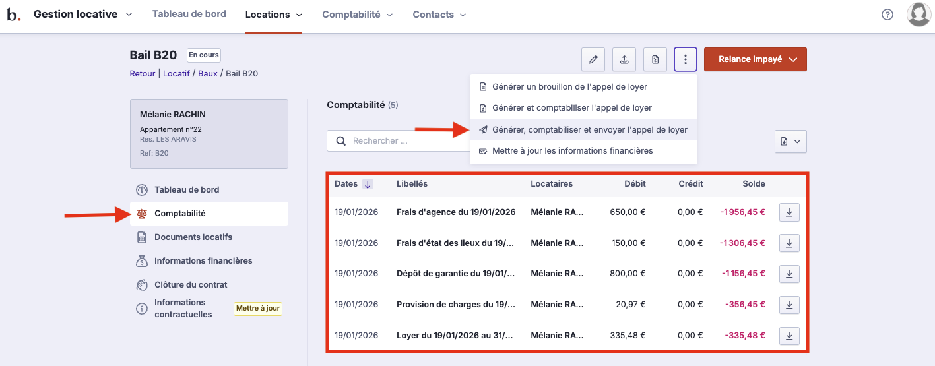
Task: Download the Frais d'agence entry
Action: [789, 212]
